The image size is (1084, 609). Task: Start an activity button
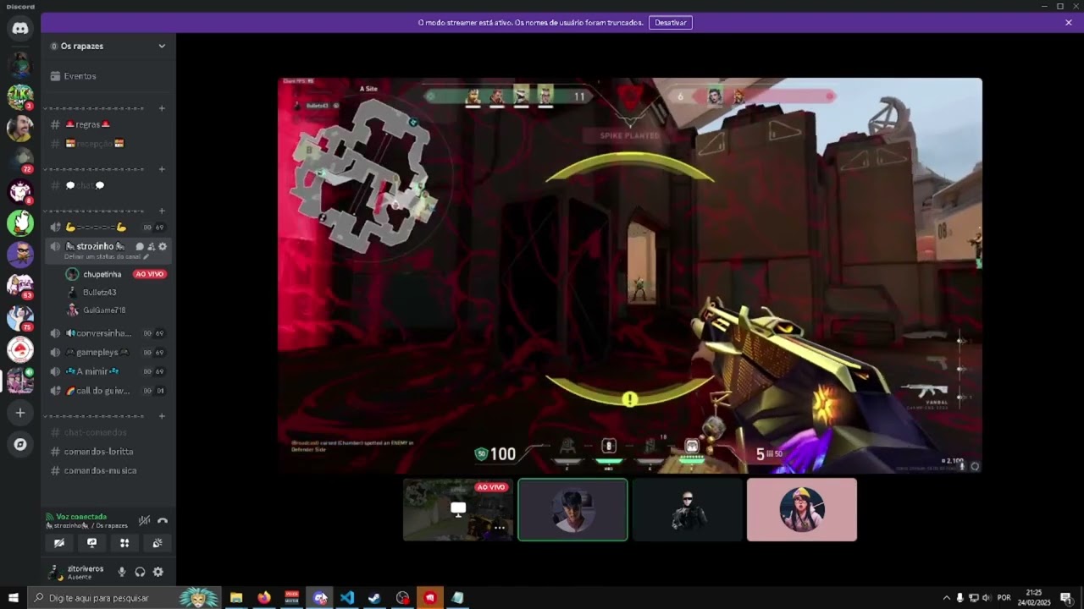point(124,543)
